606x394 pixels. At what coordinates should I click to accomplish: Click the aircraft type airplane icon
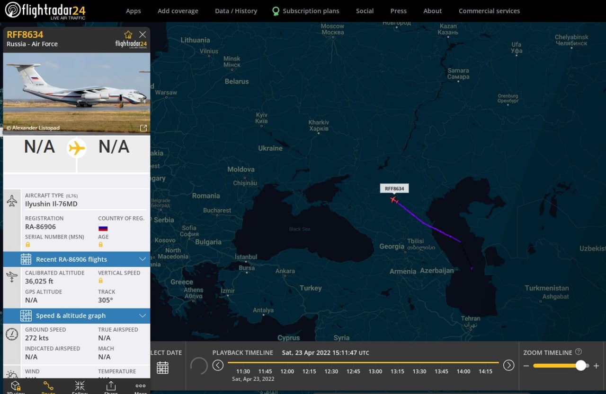pos(12,201)
